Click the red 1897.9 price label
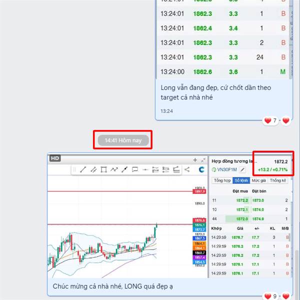Screen dimensions: 300x300 199,191
